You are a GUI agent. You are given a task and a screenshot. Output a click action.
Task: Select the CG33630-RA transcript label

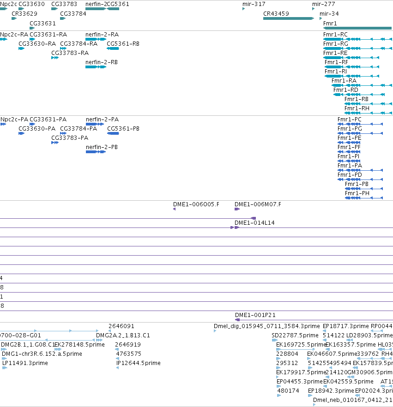click(x=37, y=44)
